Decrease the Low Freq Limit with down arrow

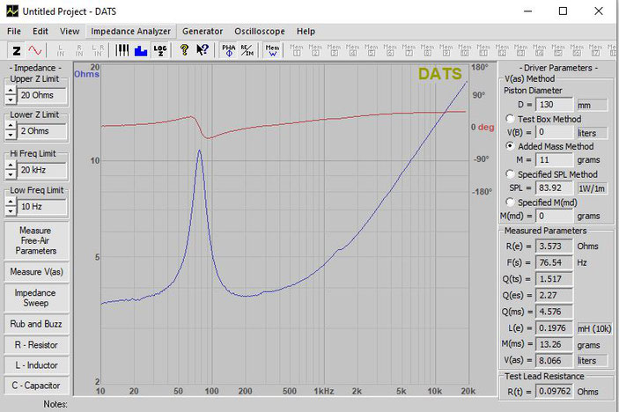pos(11,211)
